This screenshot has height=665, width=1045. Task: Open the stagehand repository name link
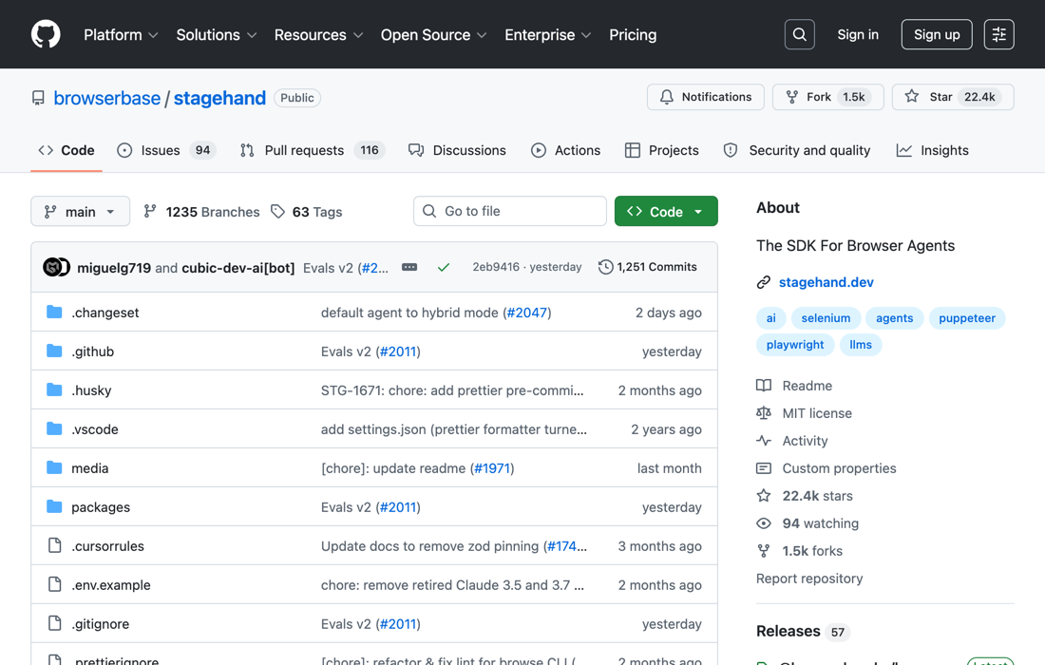point(220,98)
